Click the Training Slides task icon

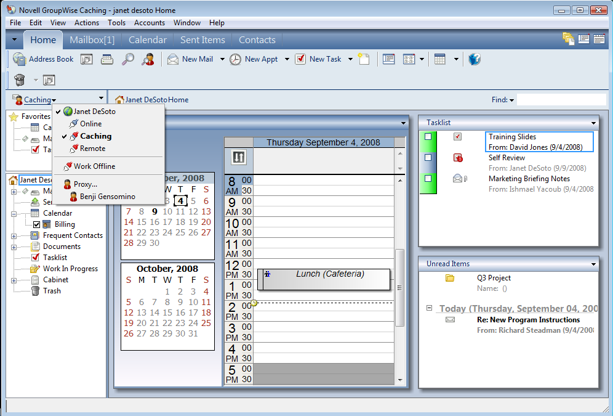click(x=457, y=137)
